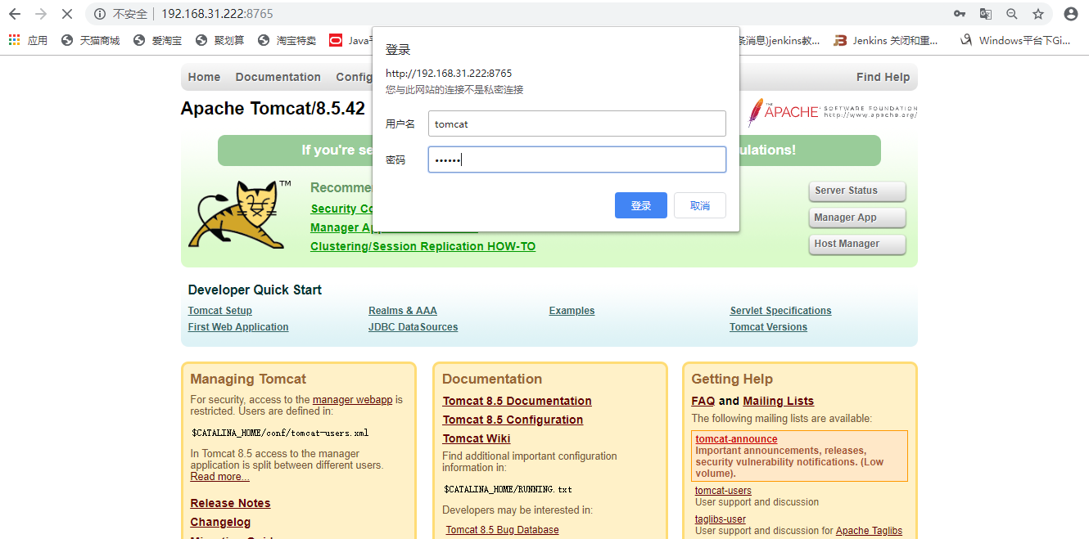Image resolution: width=1089 pixels, height=539 pixels.
Task: Open the First Web Application link
Action: [238, 327]
